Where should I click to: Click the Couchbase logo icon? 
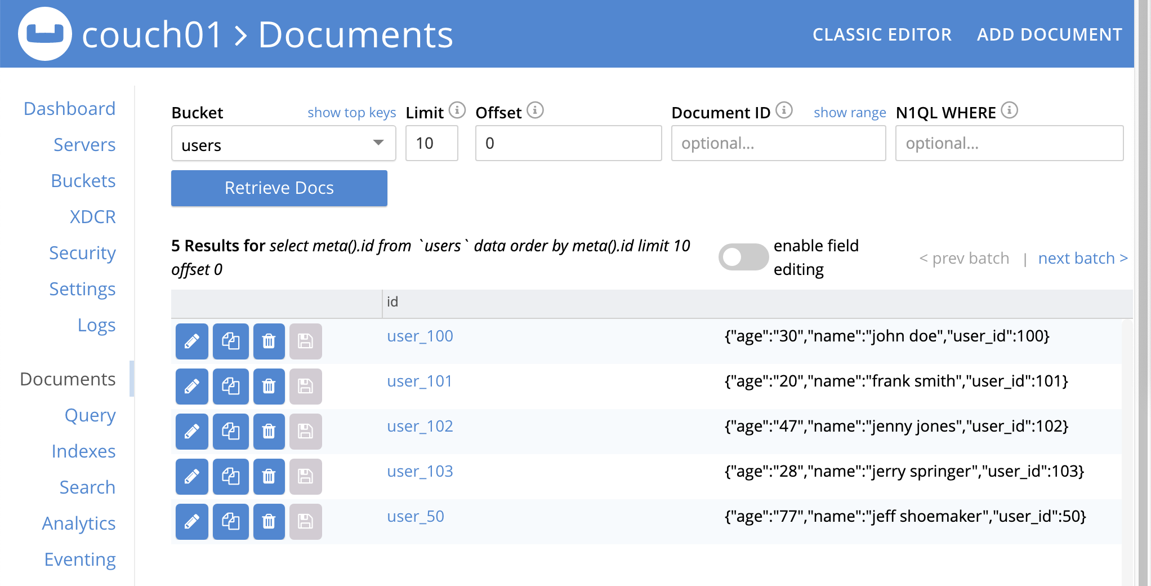45,34
